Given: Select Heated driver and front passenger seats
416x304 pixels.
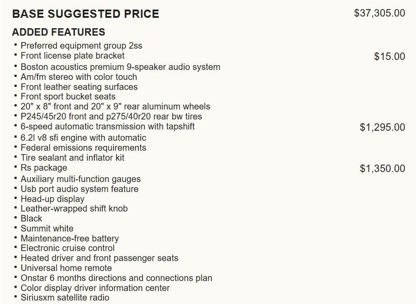Looking at the screenshot, I should [100, 258].
